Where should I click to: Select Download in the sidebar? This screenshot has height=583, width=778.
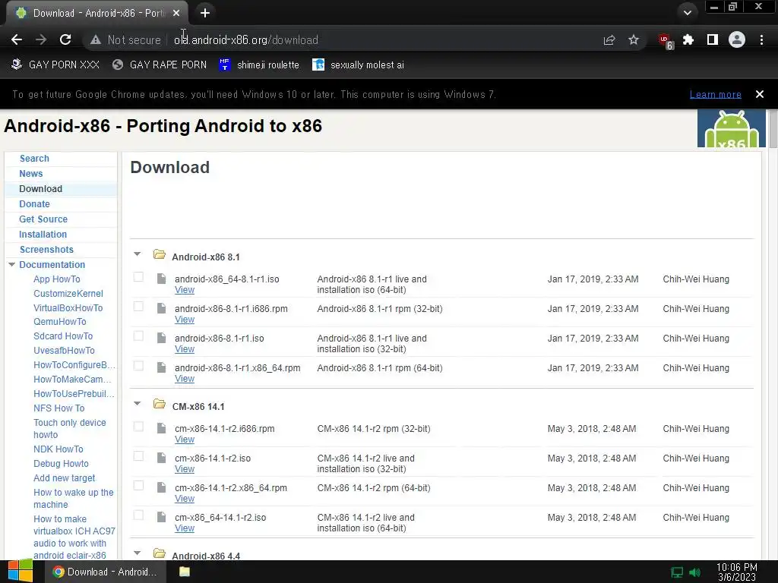(x=41, y=189)
